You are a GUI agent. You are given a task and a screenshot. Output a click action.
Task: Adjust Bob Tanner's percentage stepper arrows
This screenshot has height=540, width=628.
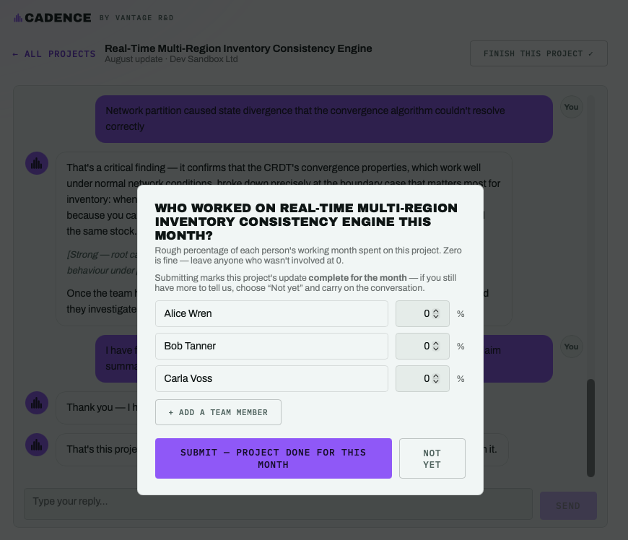436,346
